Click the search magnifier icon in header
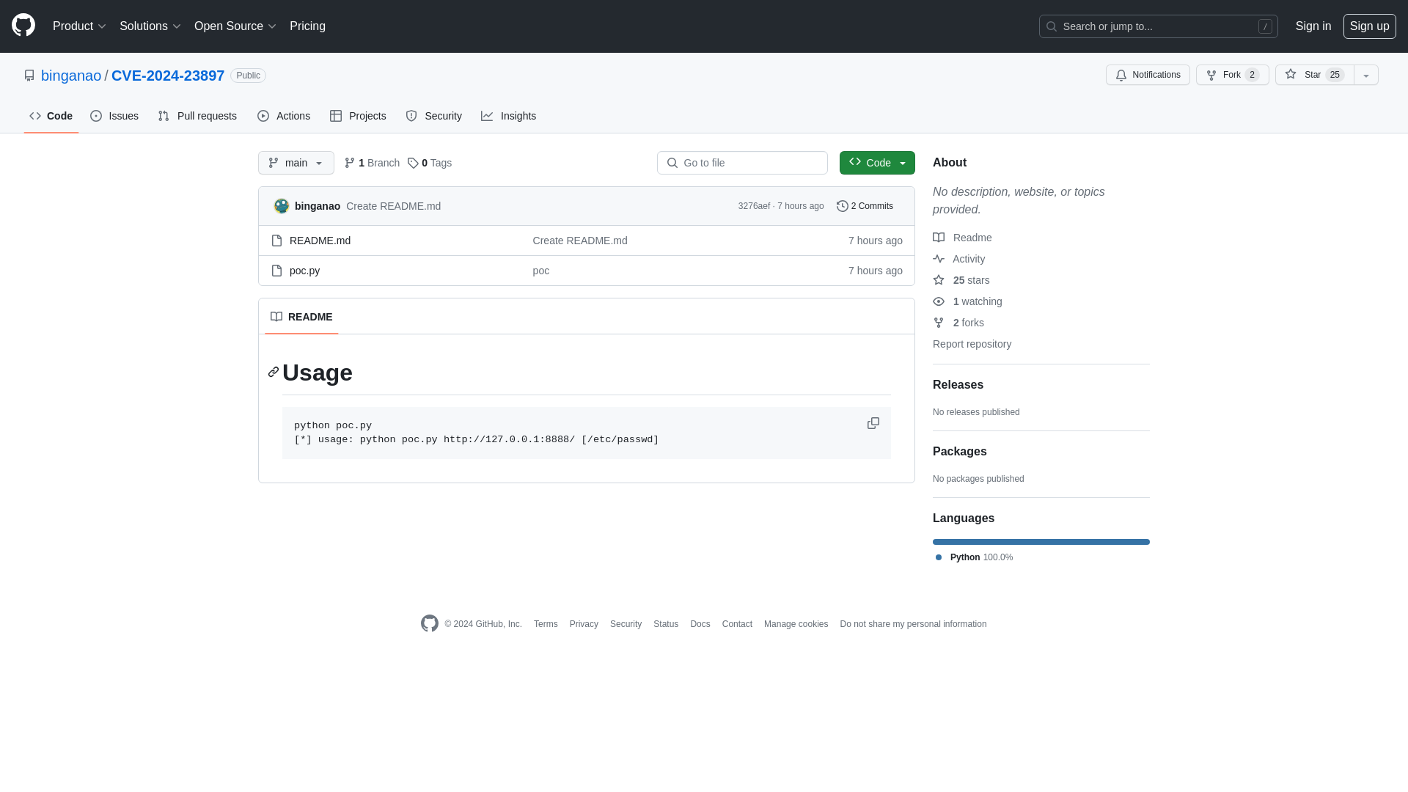1408x792 pixels. tap(1052, 26)
